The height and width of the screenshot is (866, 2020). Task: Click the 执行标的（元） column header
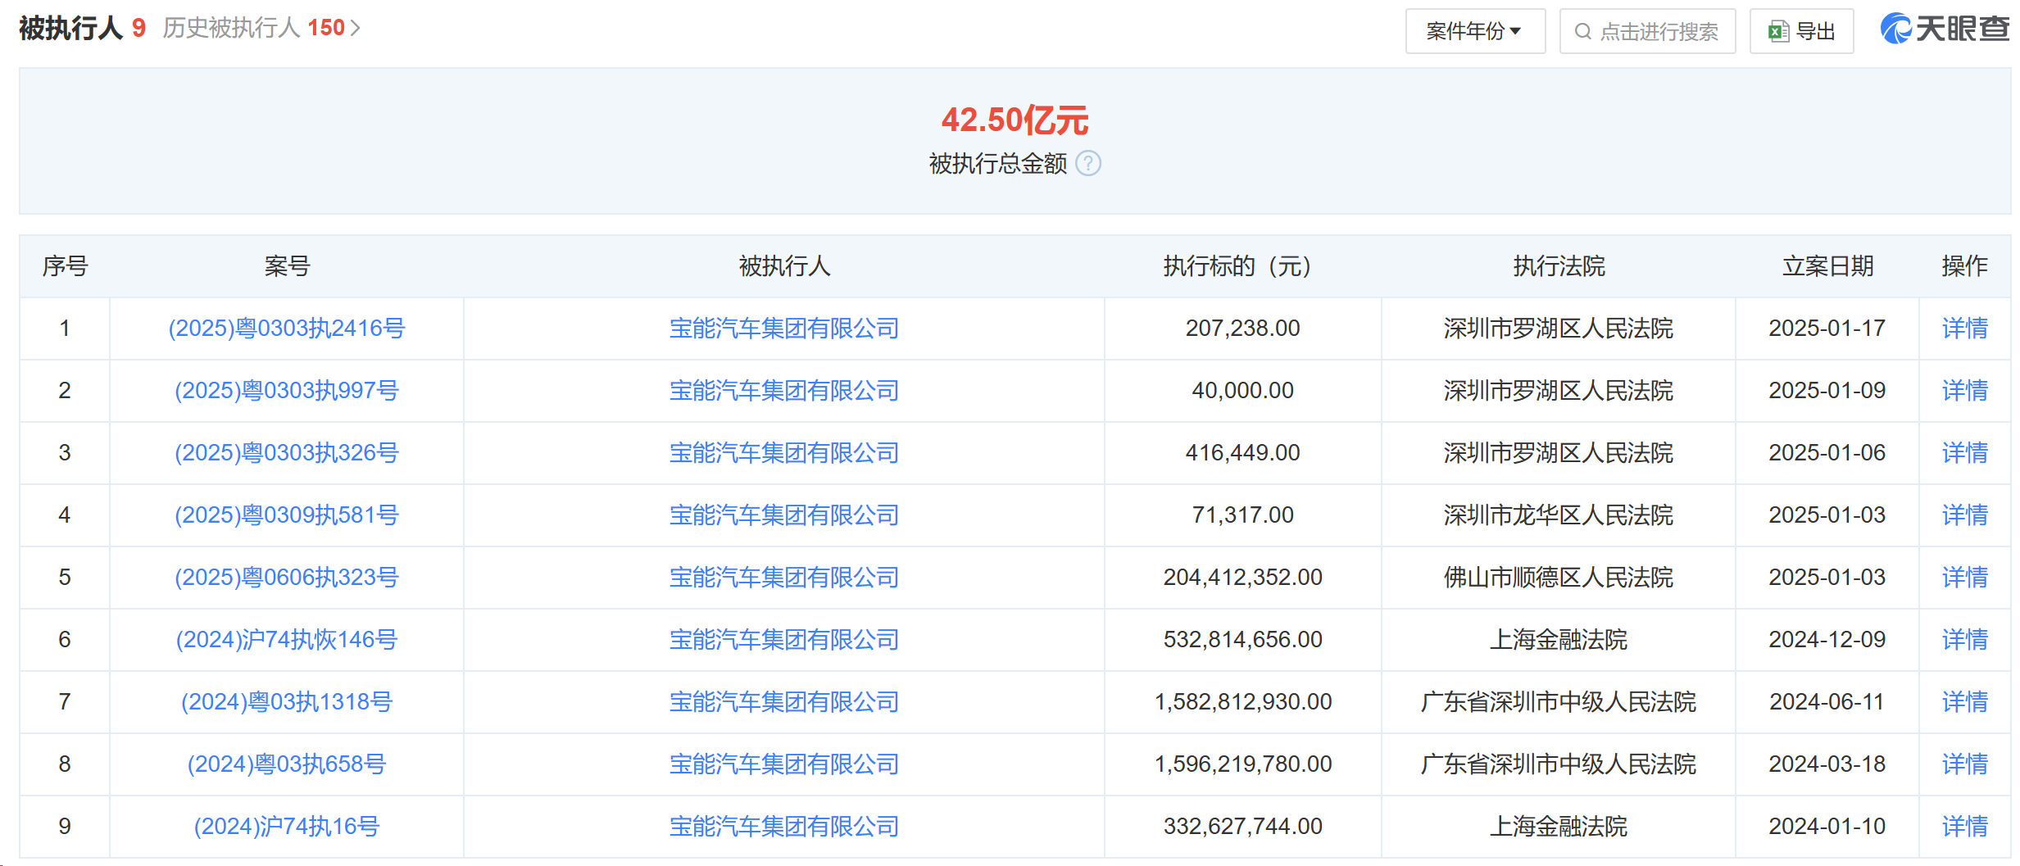point(1242,266)
